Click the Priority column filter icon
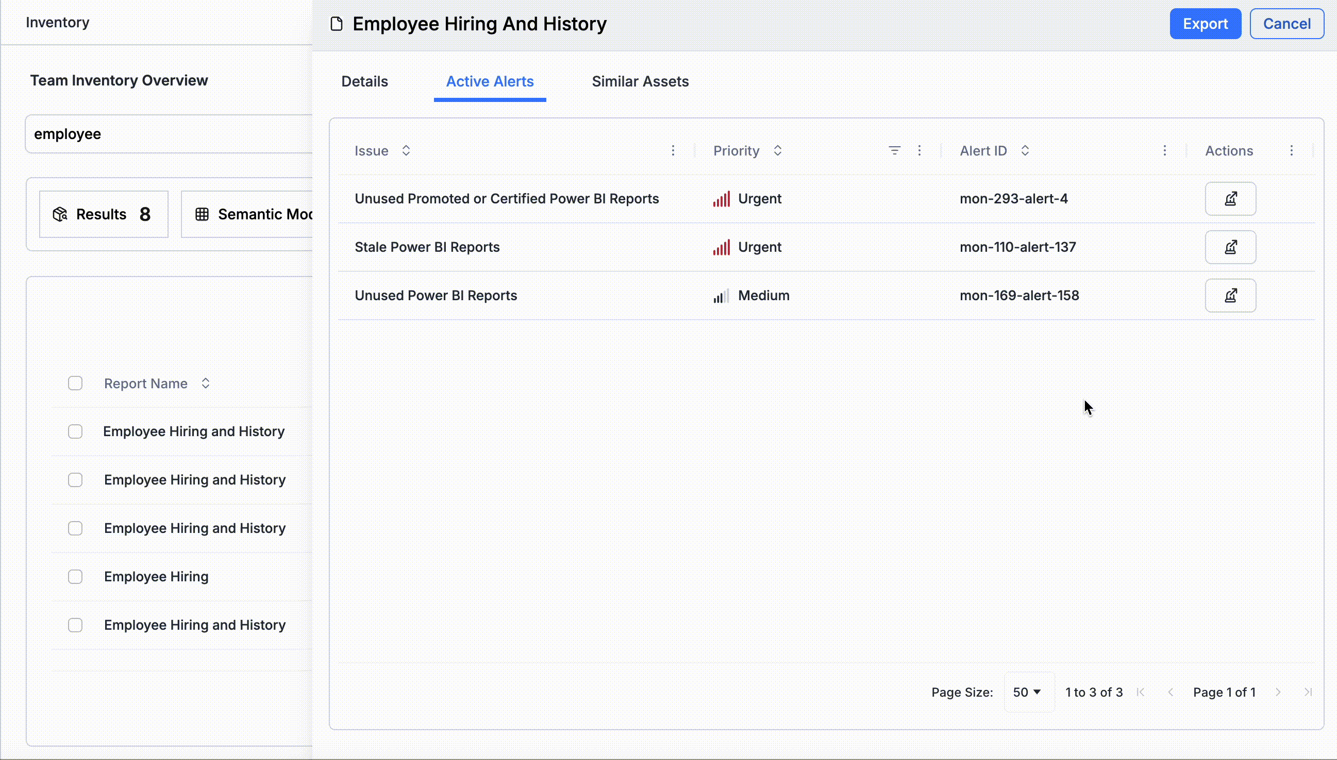Image resolution: width=1337 pixels, height=760 pixels. [x=894, y=151]
